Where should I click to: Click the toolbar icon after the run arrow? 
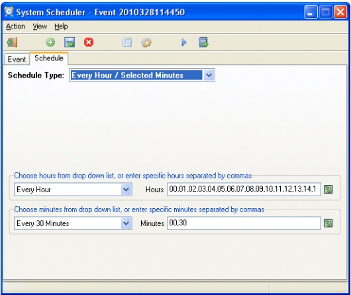[203, 42]
